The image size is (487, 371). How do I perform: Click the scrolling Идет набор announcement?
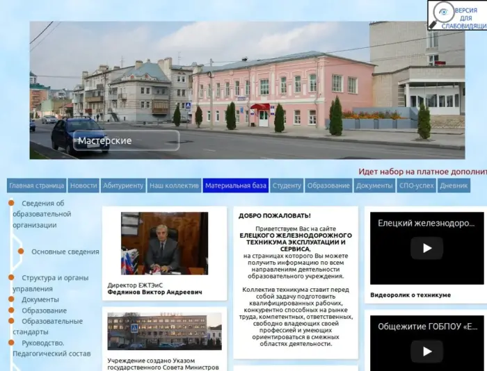click(x=423, y=172)
